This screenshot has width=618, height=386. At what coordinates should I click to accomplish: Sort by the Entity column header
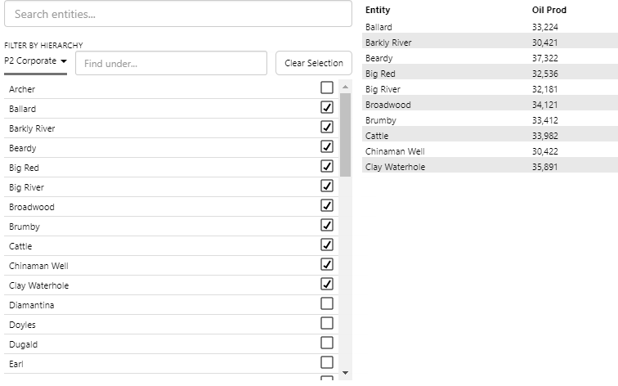378,10
